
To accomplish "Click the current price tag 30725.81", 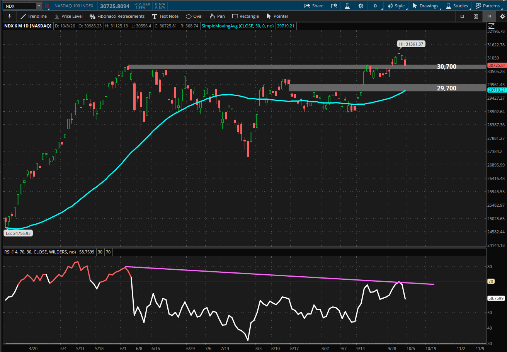I will tap(497, 66).
